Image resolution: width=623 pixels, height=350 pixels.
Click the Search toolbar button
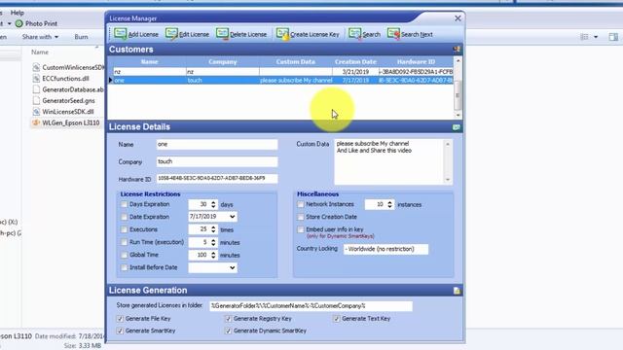pos(364,34)
